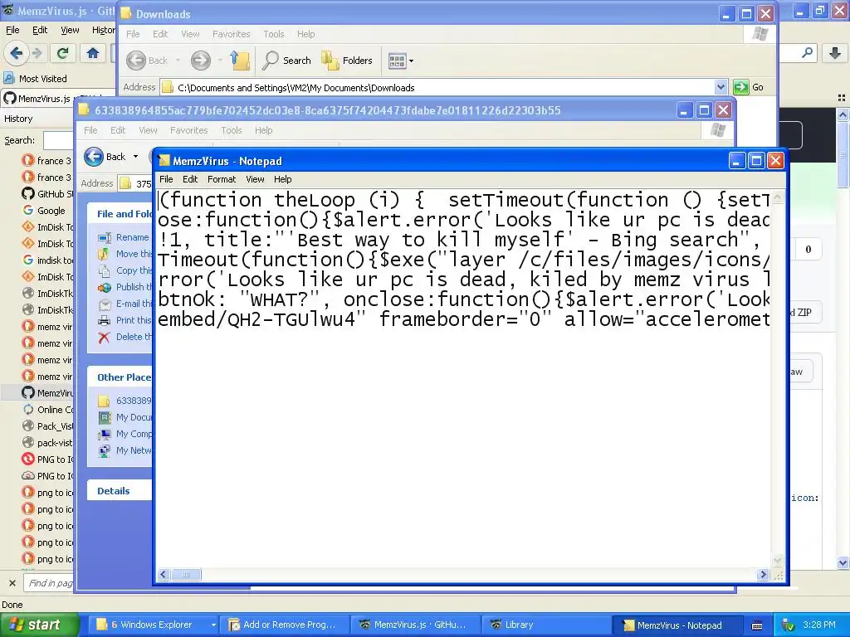Click the keyboard icon in the system tray
The image size is (850, 637).
[x=757, y=625]
